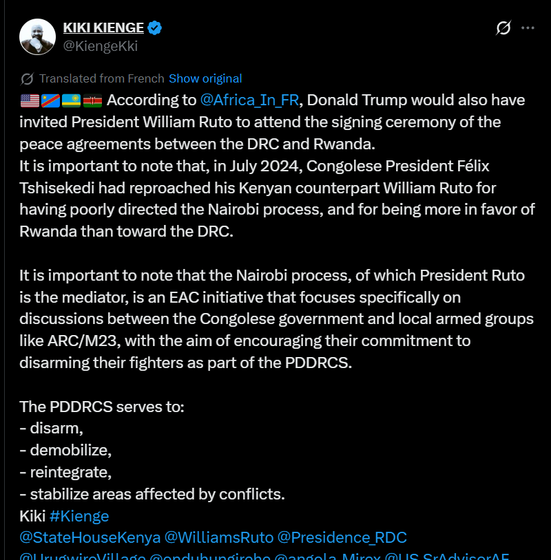The height and width of the screenshot is (560, 551).
Task: Click the Rwanda flag emoji
Action: tap(71, 100)
